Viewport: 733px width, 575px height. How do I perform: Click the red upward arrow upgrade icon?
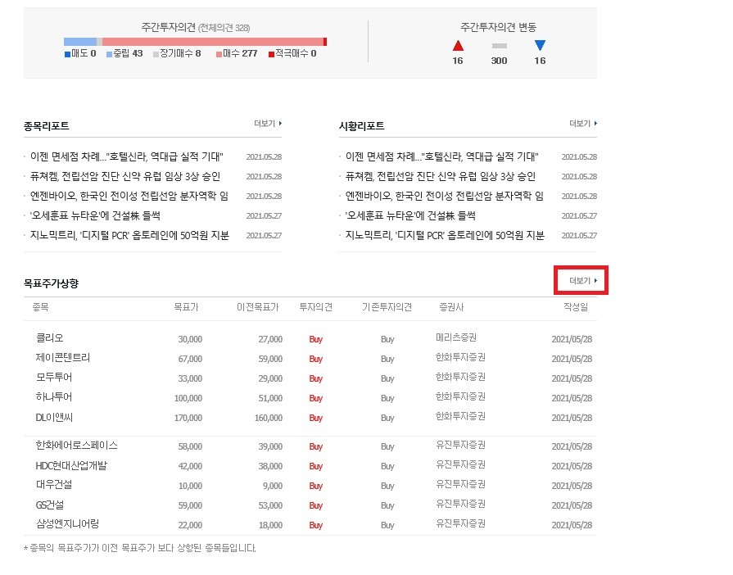tap(458, 45)
